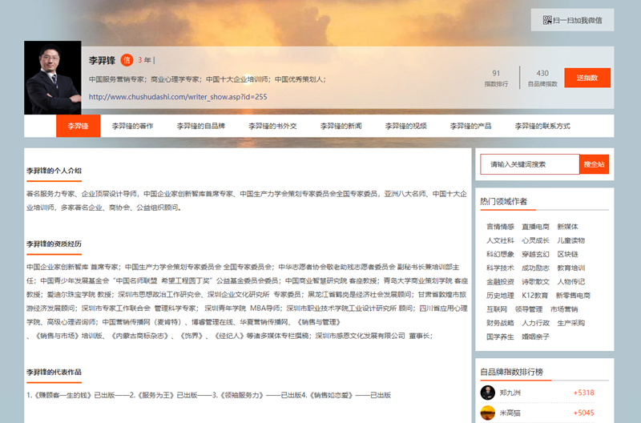641x423 pixels.
Task: Click the orange 信 badge icon
Action: pyautogui.click(x=127, y=60)
